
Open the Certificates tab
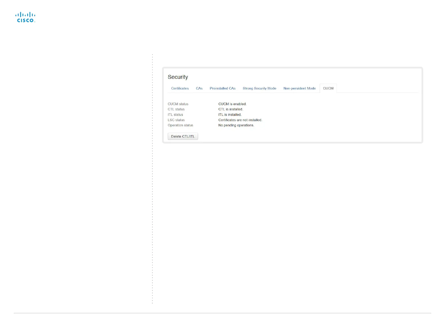pyautogui.click(x=180, y=88)
